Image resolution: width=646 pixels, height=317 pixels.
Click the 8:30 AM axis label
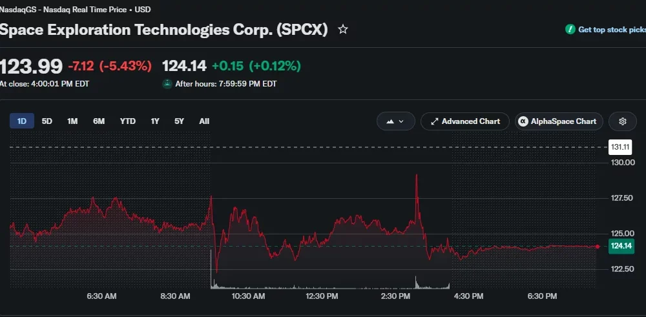(175, 296)
